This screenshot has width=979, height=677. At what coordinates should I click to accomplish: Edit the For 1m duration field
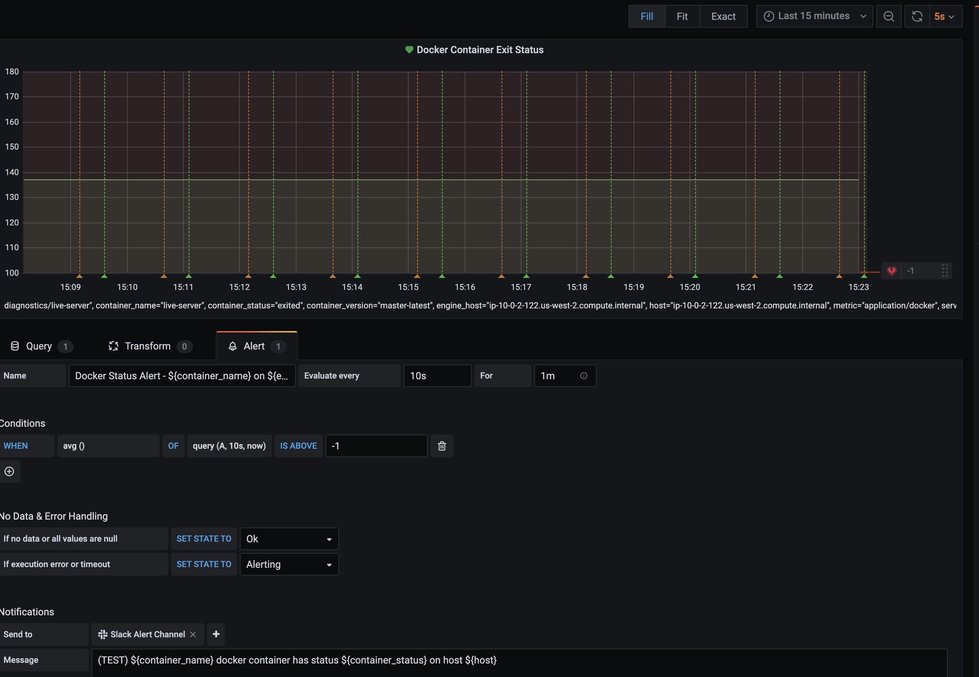click(565, 376)
